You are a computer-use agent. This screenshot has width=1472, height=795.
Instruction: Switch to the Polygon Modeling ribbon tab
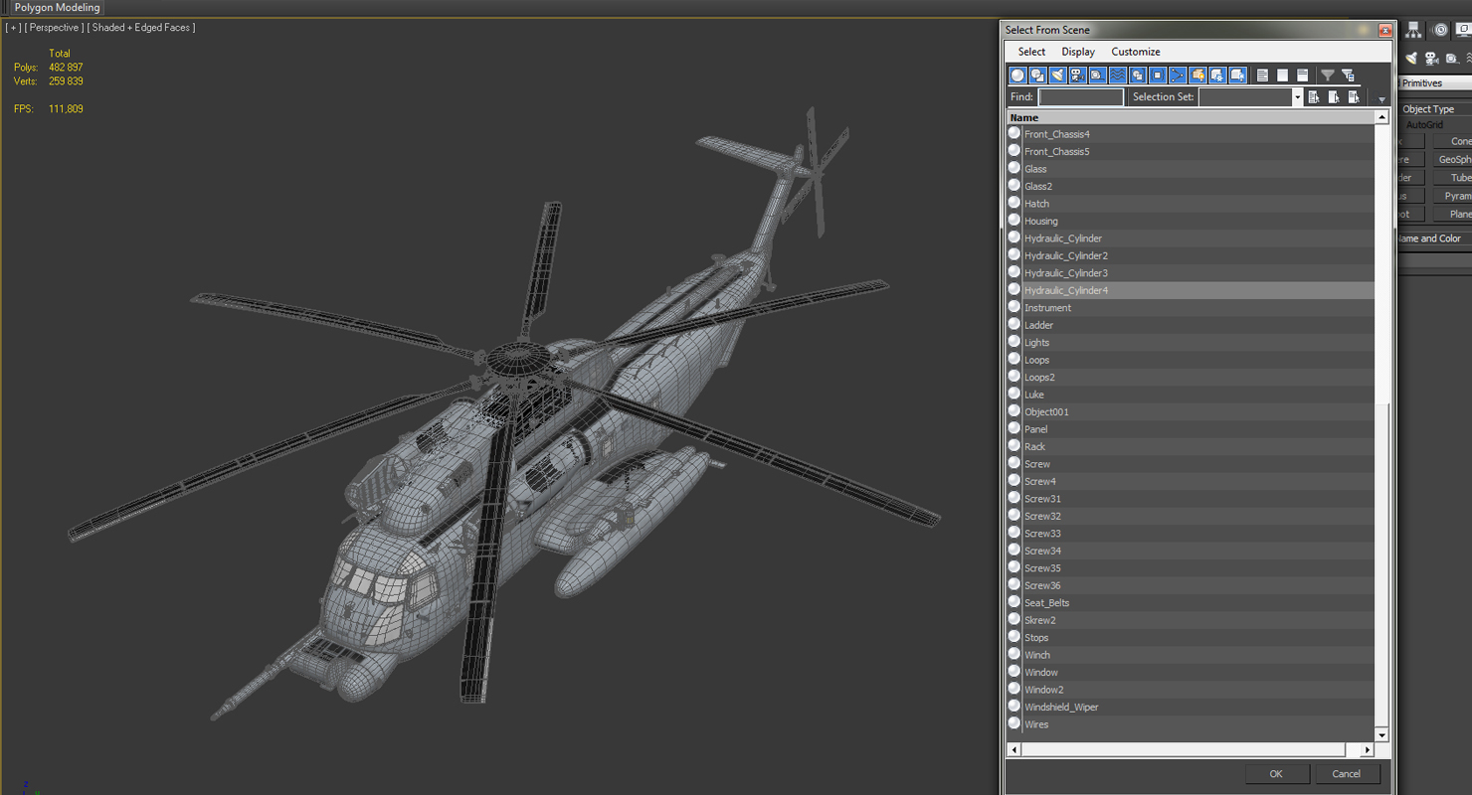point(57,7)
